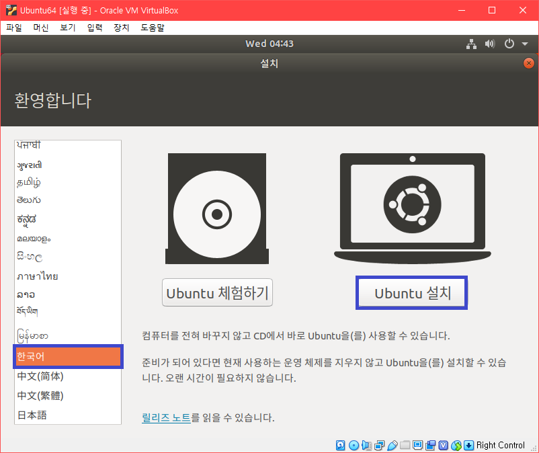Open the 보기 menu
The height and width of the screenshot is (453, 539).
pos(68,28)
